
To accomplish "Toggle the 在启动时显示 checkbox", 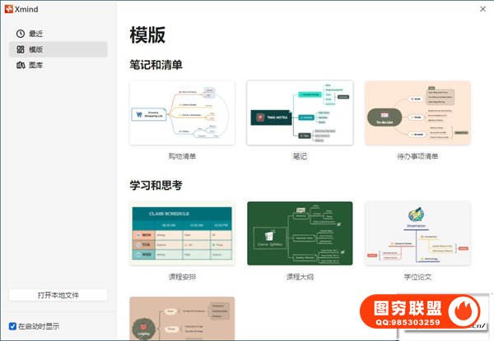I will point(12,326).
